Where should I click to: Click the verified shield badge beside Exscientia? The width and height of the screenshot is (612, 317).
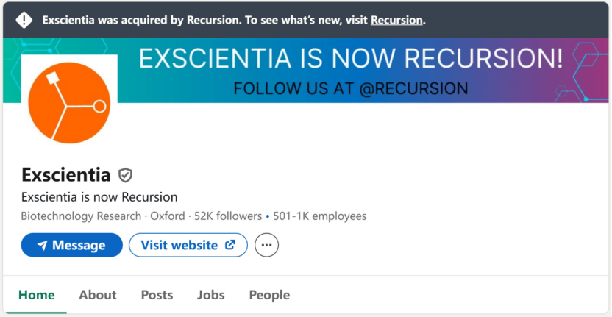125,175
